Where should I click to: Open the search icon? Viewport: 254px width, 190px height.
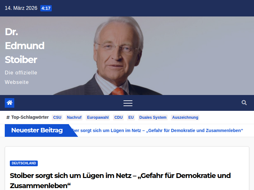coord(244,103)
